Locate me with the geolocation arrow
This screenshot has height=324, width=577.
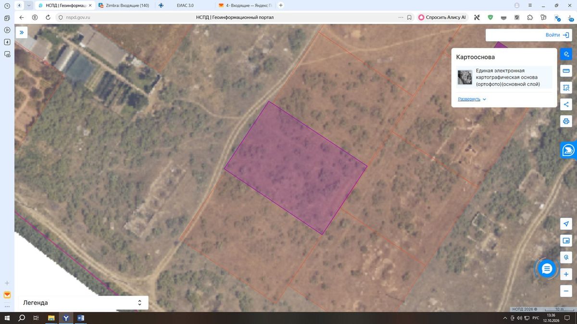point(566,224)
